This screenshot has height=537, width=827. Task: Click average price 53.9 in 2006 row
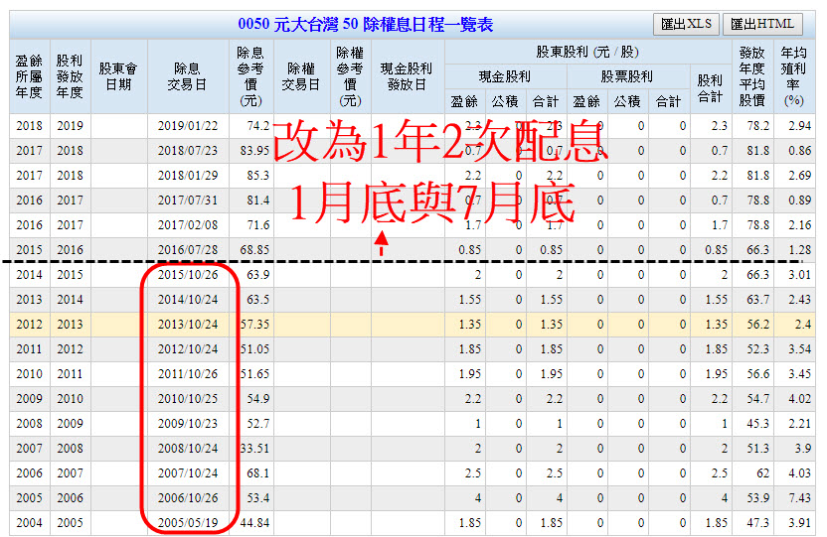pyautogui.click(x=757, y=498)
